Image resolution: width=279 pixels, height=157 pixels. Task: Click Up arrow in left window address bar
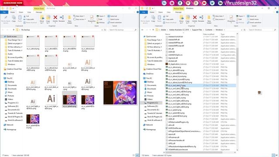coord(14,30)
